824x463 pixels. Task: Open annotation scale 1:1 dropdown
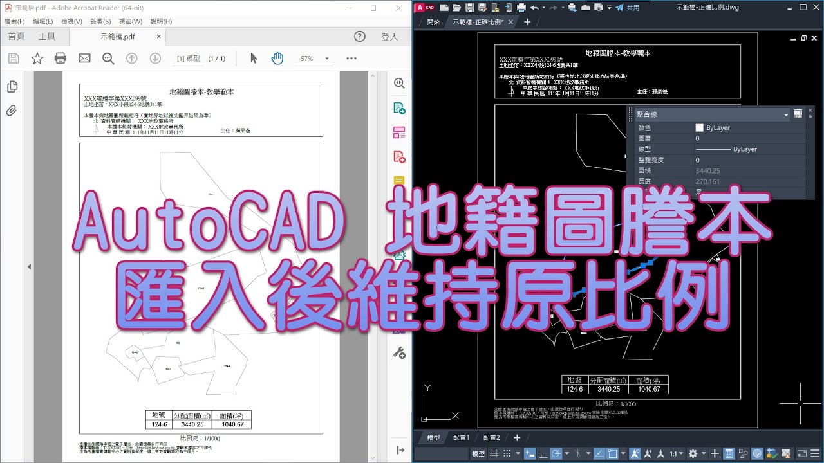[676, 453]
